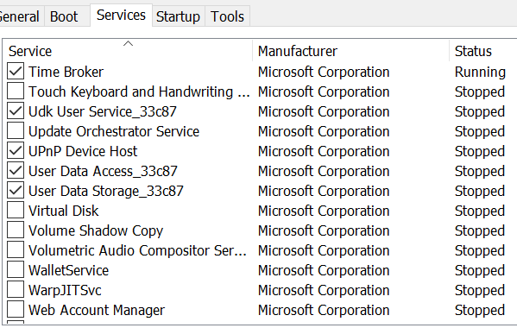Uncheck the Time Broker service
Image resolution: width=517 pixels, height=328 pixels.
click(16, 71)
